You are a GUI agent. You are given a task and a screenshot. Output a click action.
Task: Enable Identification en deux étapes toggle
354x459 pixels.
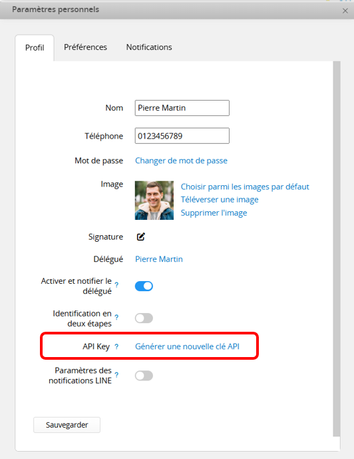144,318
